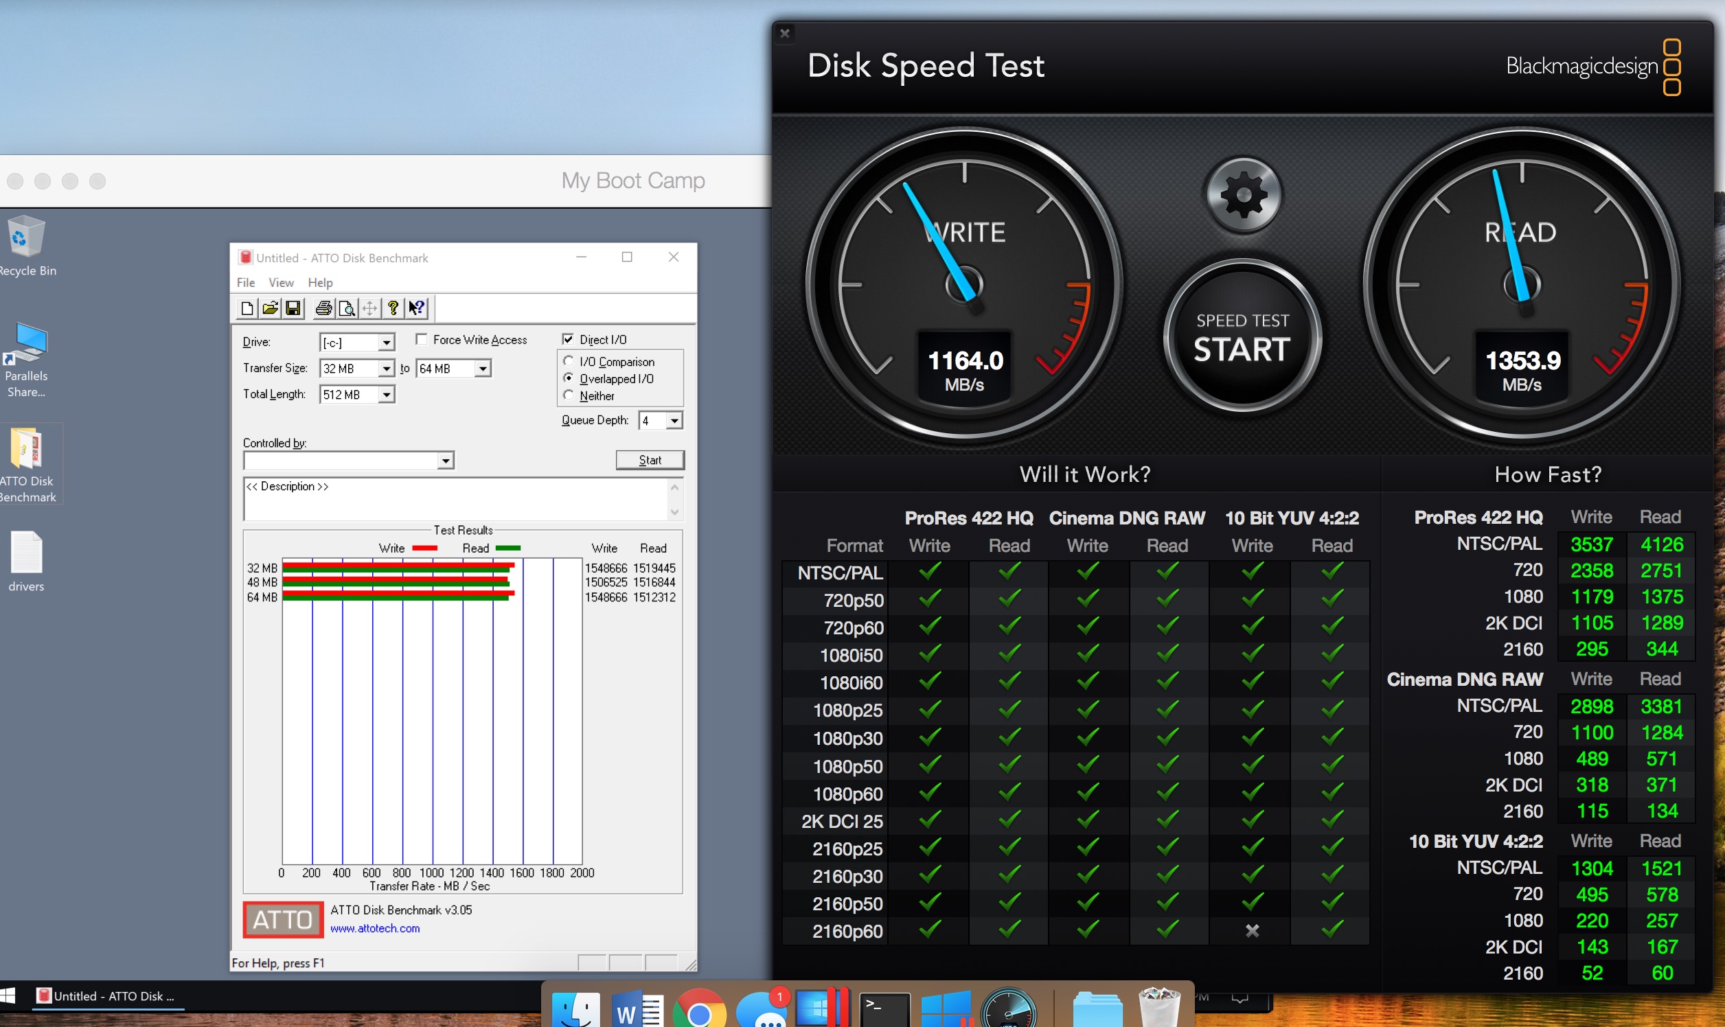The width and height of the screenshot is (1725, 1027).
Task: Click the 1080p60 format row label
Action: pos(847,794)
